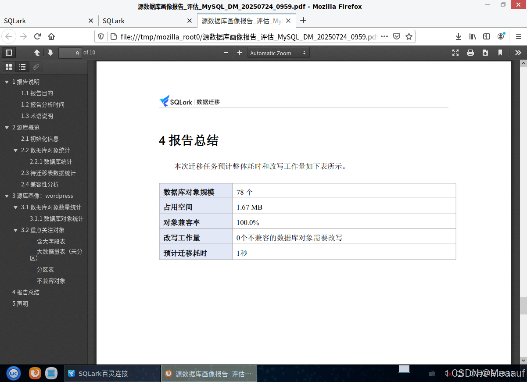The height and width of the screenshot is (382, 527).
Task: Open outline item '4 报告总结'
Action: (x=26, y=293)
